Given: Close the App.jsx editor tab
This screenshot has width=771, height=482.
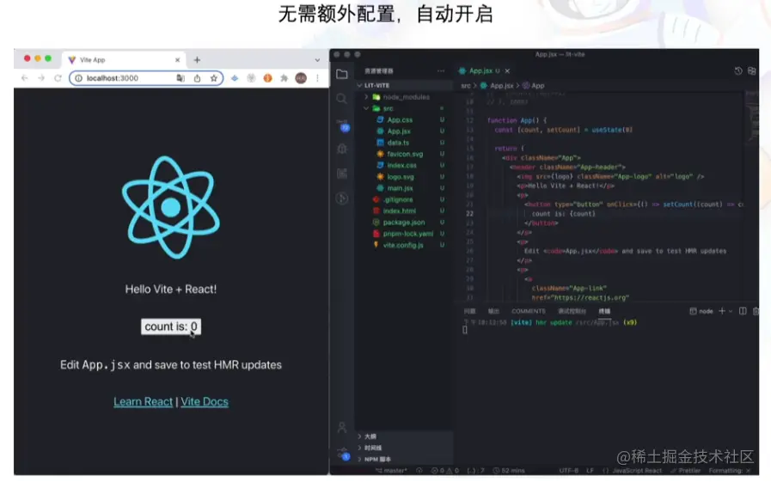Looking at the screenshot, I should pyautogui.click(x=507, y=71).
